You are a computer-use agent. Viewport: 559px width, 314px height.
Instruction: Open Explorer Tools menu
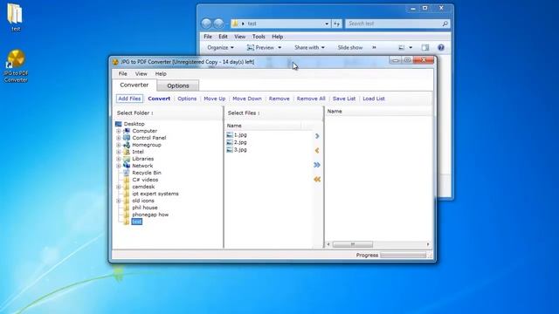click(x=259, y=37)
